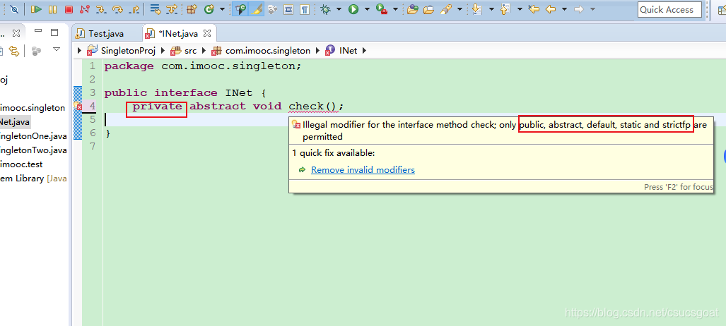Select the imooc.singleton package in tree

[33, 108]
